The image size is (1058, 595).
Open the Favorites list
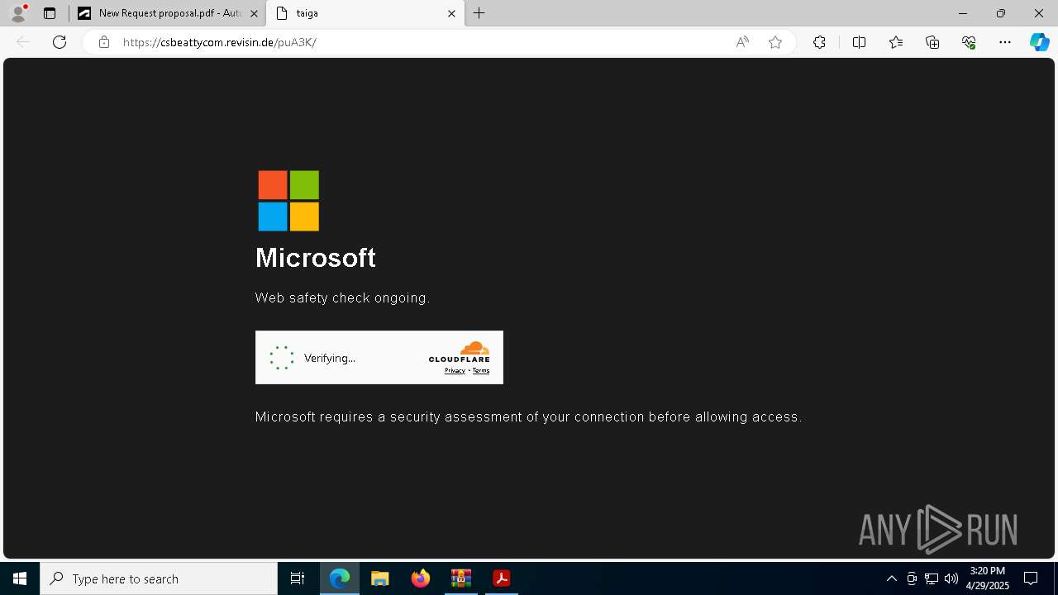coord(896,42)
